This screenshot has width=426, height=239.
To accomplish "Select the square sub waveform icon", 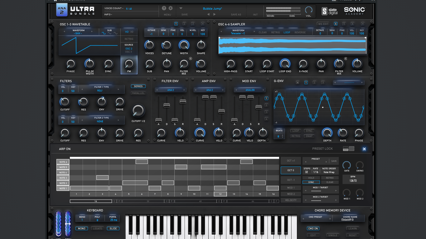I will tap(103, 33).
